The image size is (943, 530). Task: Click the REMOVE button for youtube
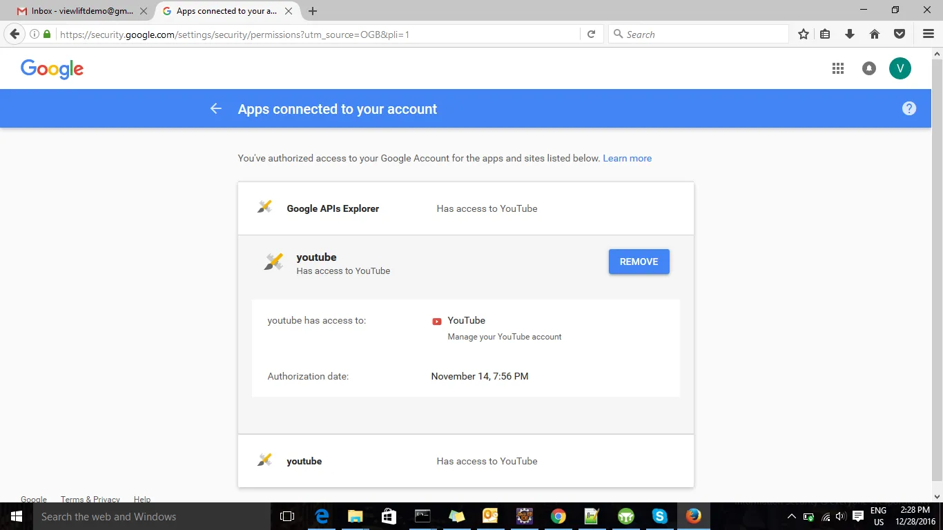click(639, 262)
